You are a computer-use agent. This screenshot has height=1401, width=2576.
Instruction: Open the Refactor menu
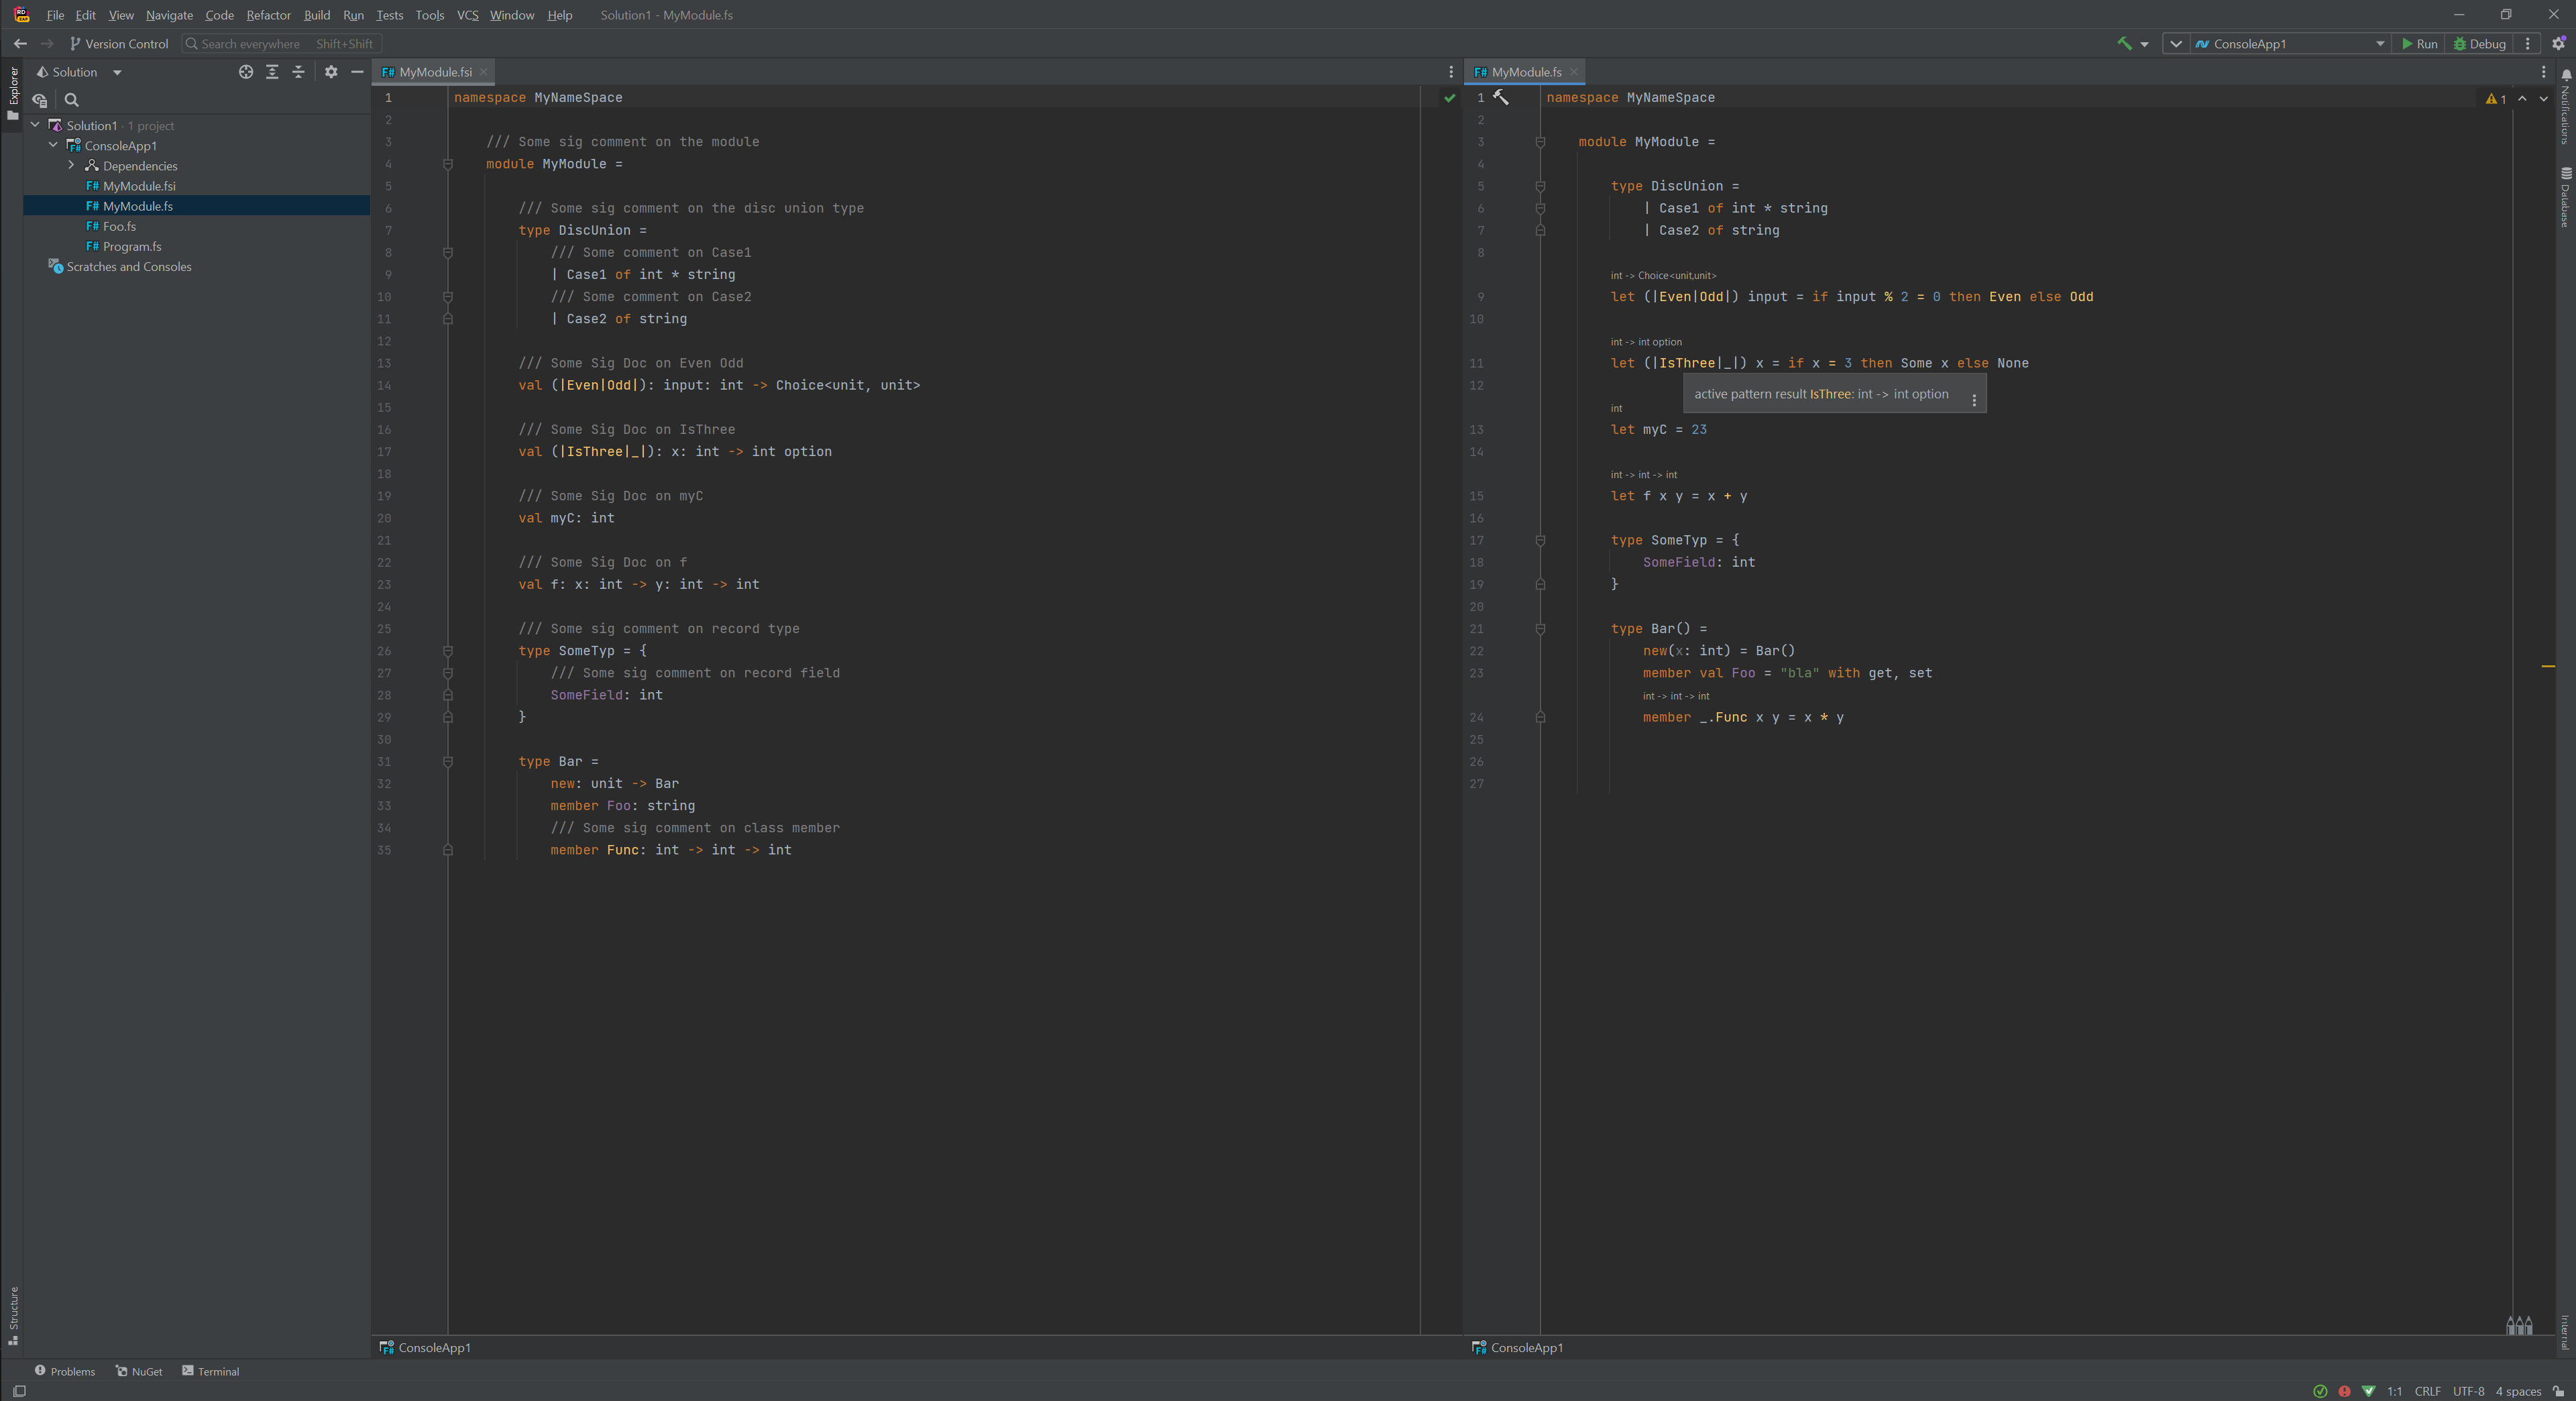(x=268, y=15)
